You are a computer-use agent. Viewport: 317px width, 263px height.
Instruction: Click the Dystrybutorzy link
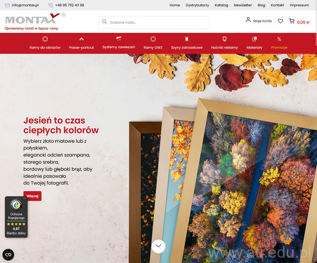[x=197, y=5]
